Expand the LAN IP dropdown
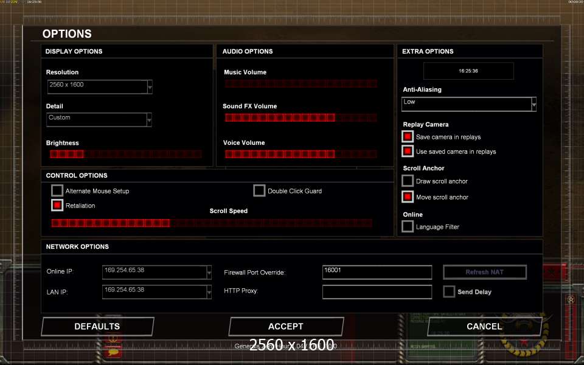Image resolution: width=584 pixels, height=365 pixels. point(157,292)
